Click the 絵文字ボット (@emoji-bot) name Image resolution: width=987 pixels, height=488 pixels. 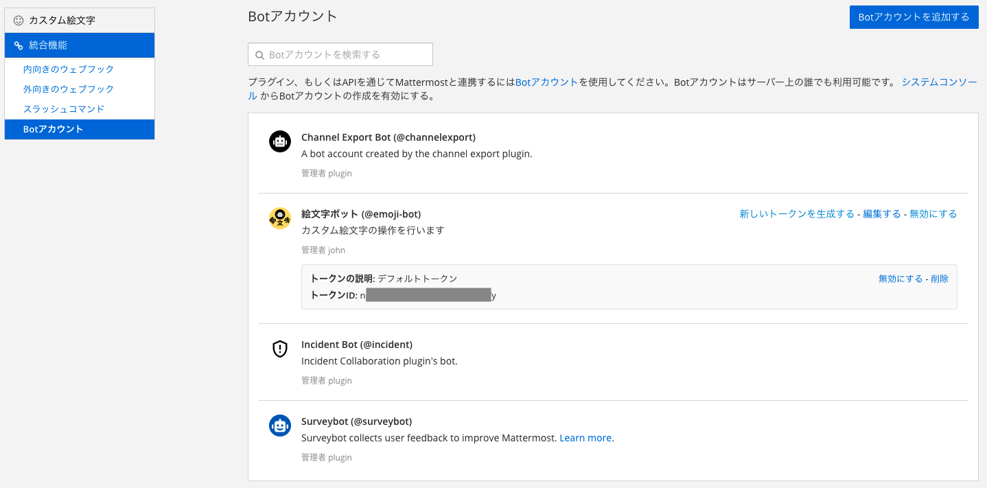pos(361,214)
